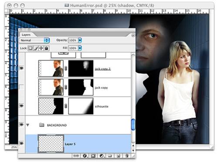Open the Layers panel flyout menu arrow
Screen dimensions: 218x162
click(133, 35)
